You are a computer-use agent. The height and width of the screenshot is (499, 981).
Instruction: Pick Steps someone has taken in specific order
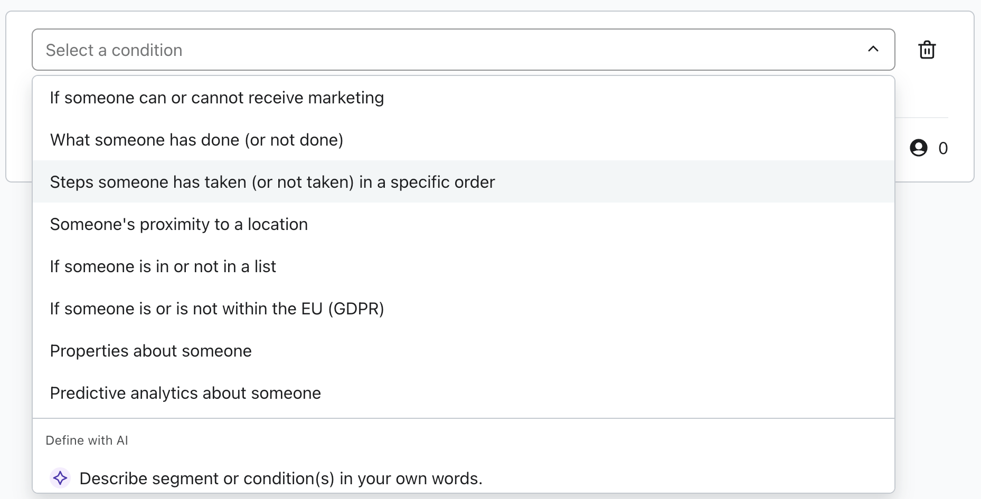coord(272,182)
